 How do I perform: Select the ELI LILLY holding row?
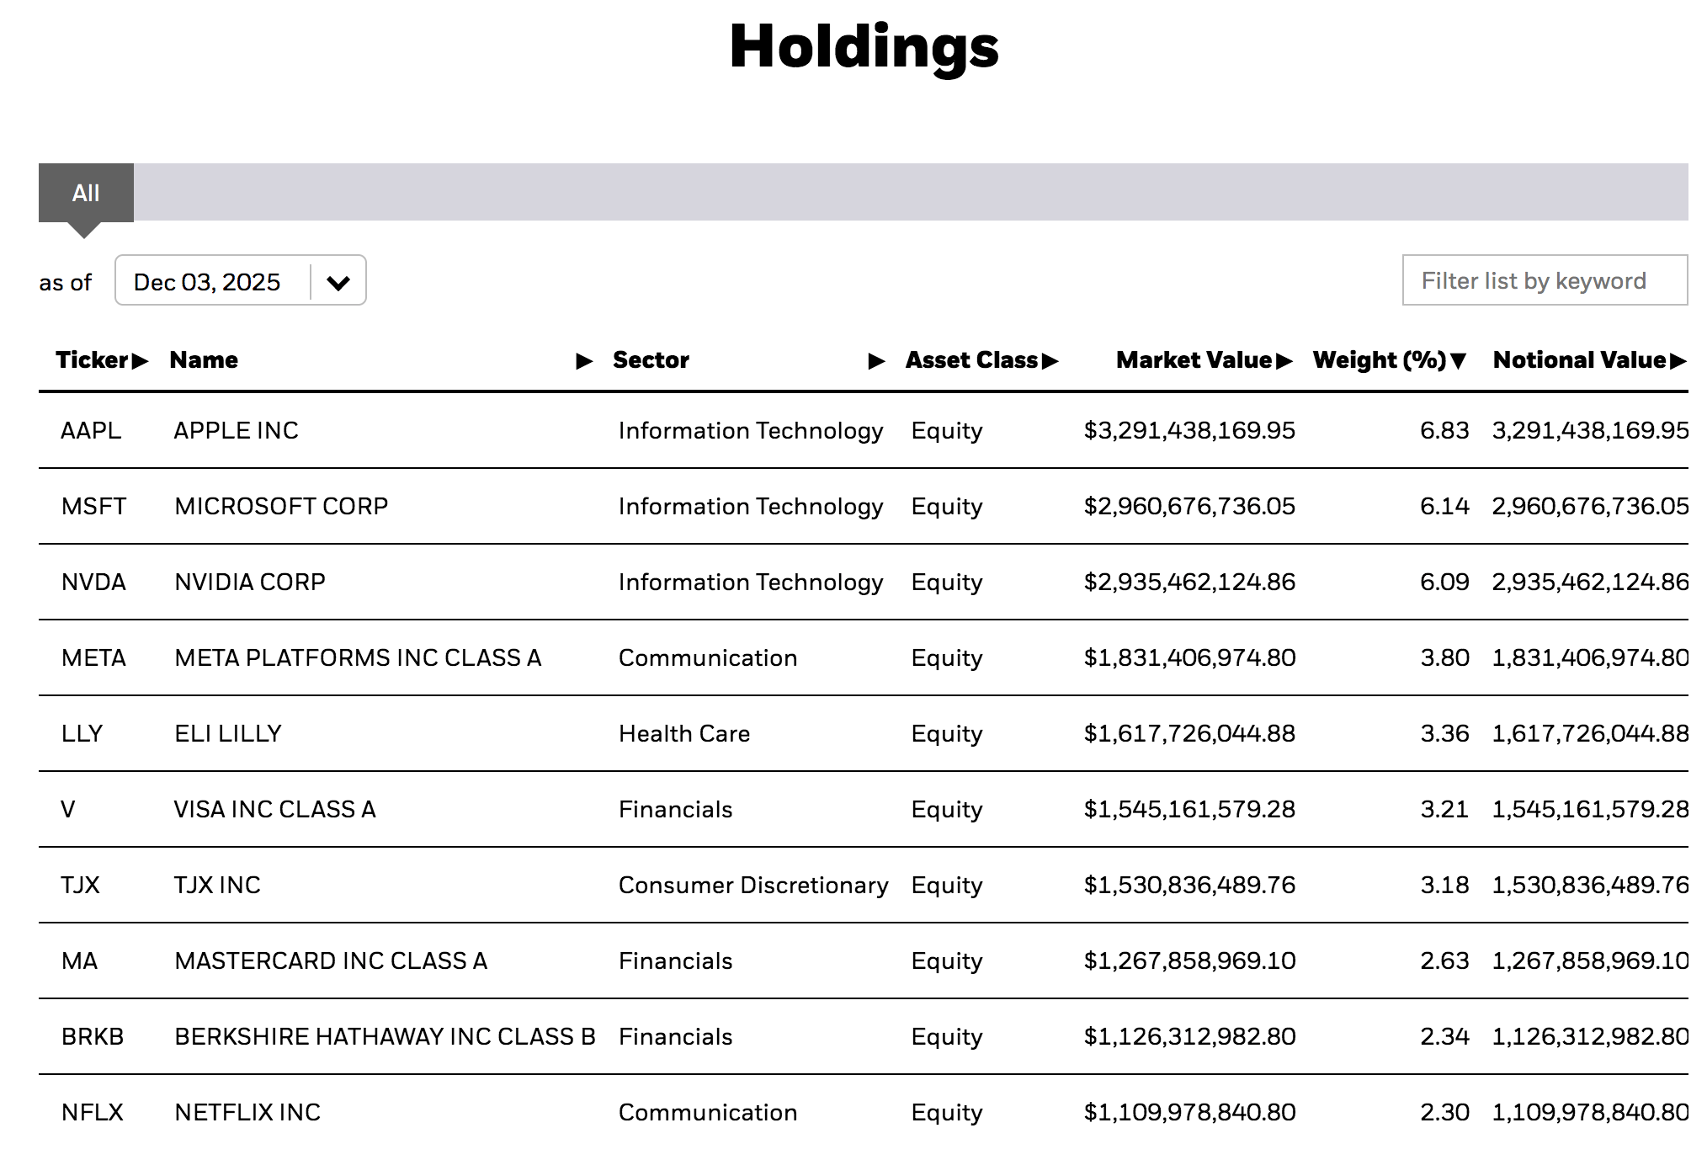click(228, 733)
